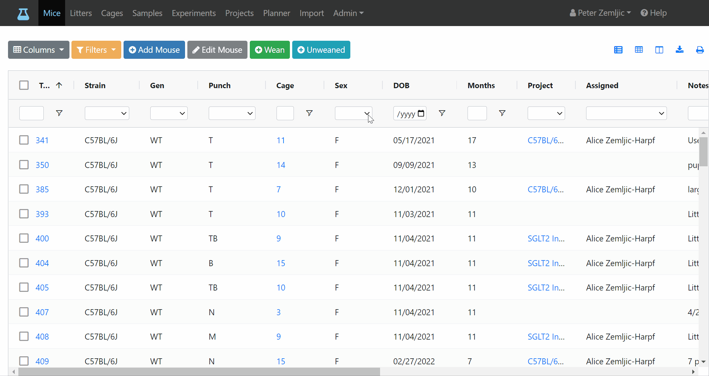Open the Admin menu
The image size is (709, 376).
point(348,13)
